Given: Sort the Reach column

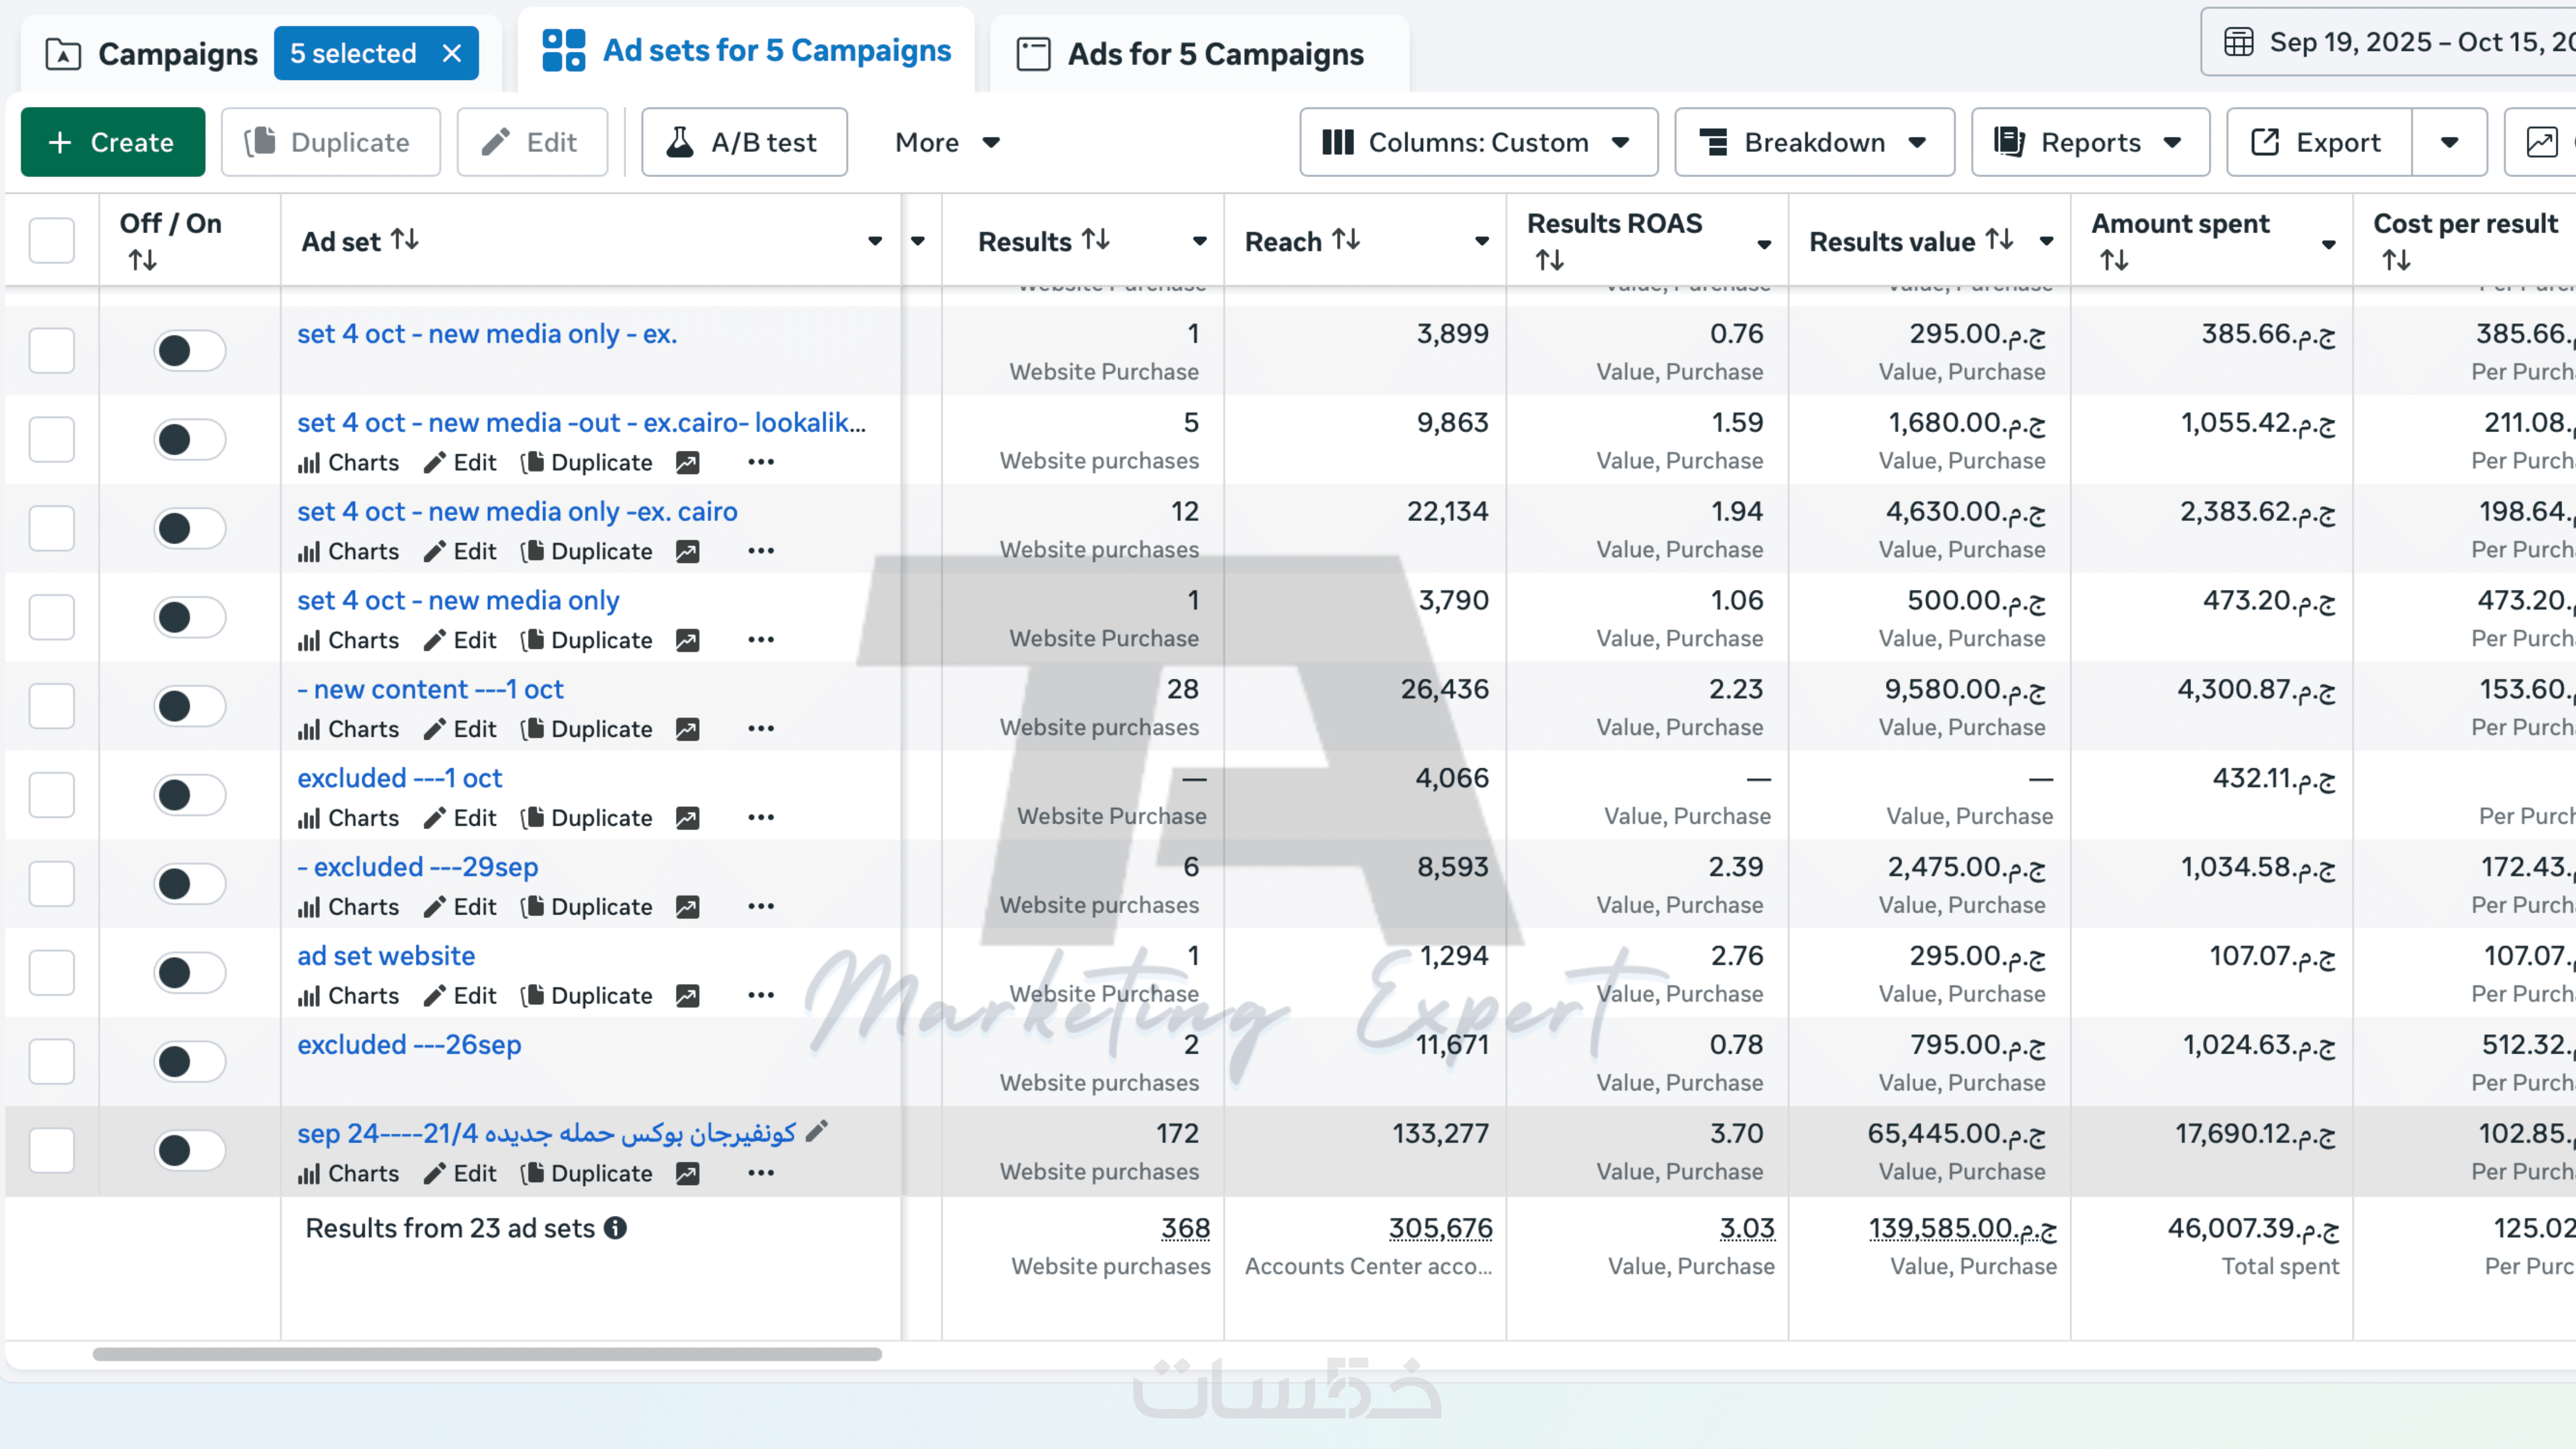Looking at the screenshot, I should pyautogui.click(x=1346, y=240).
